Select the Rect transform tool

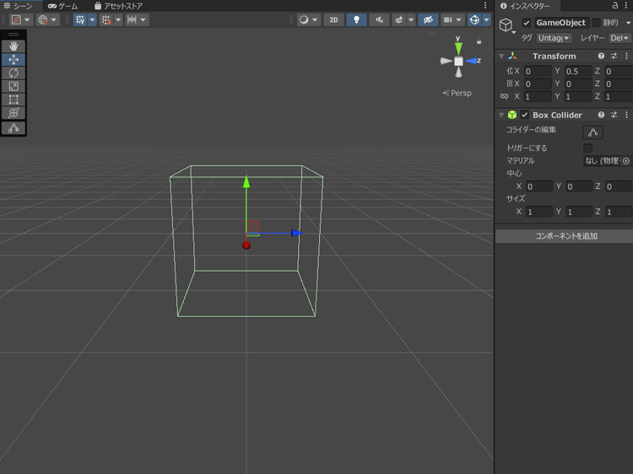pyautogui.click(x=14, y=100)
